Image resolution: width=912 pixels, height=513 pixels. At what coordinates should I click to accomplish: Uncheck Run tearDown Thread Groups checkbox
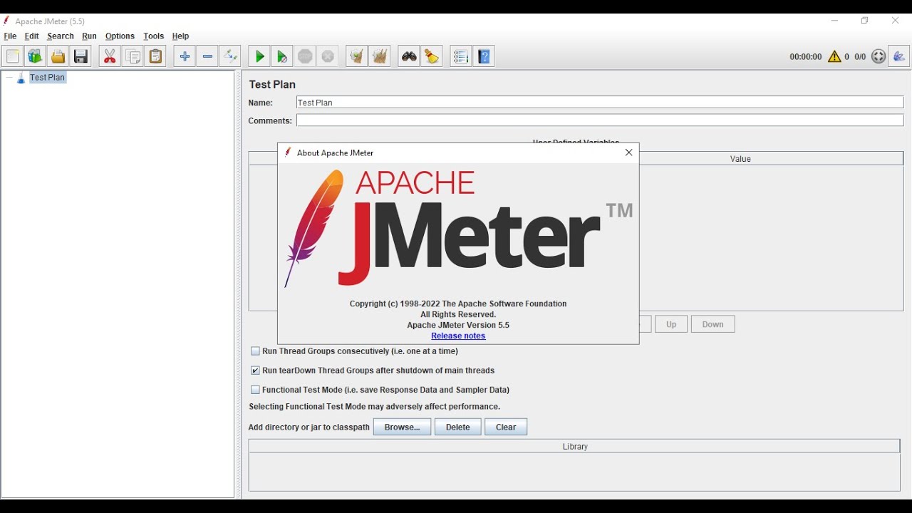point(255,370)
